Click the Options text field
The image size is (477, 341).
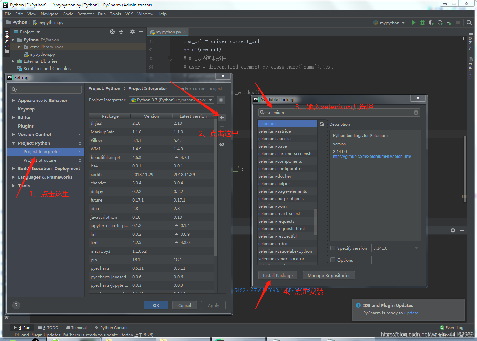point(396,260)
